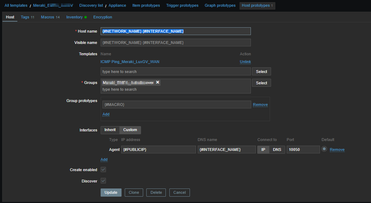This screenshot has height=203, width=371.
Task: Open the ICMP Ping_Meraki_LuxGV_WAN template link
Action: (130, 62)
